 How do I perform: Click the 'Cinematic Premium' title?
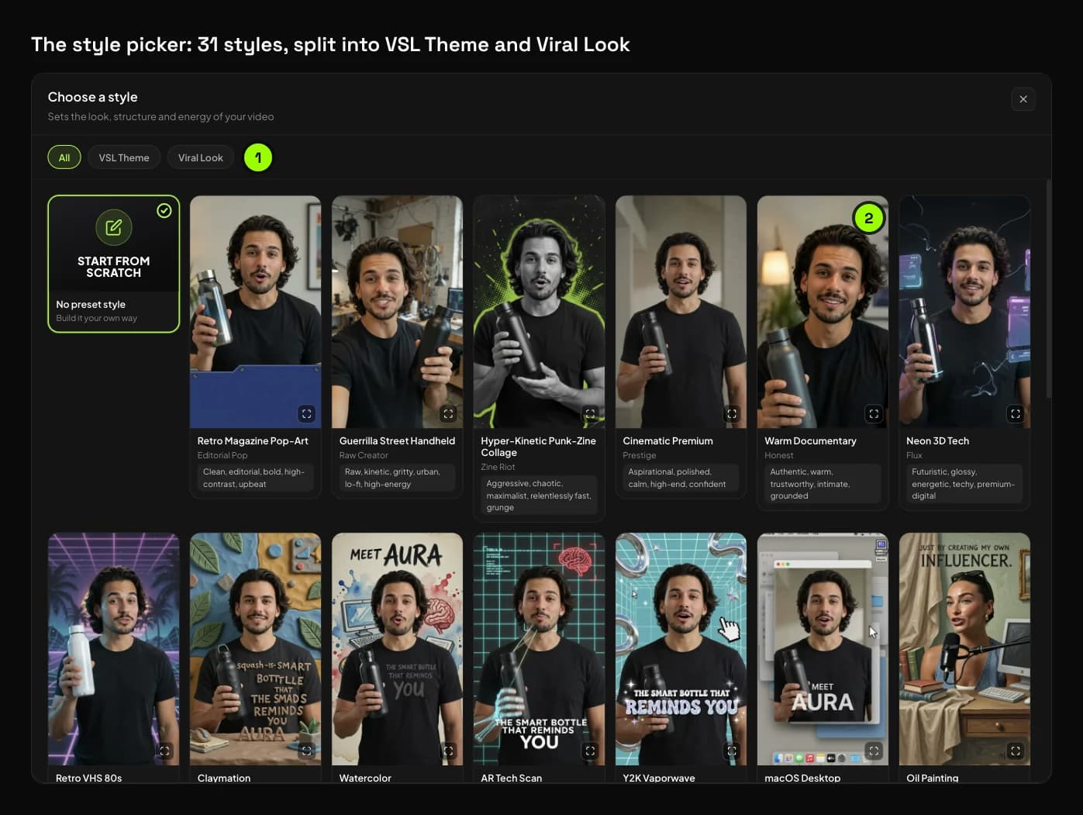coord(667,440)
